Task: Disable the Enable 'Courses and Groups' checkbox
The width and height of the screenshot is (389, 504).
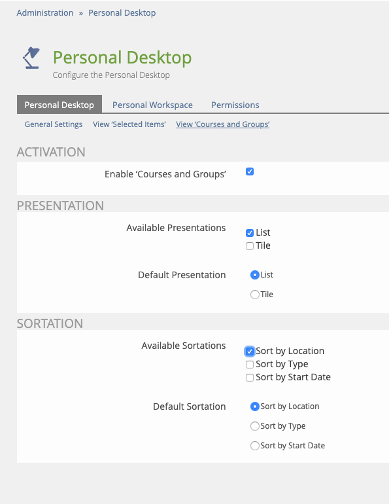Action: click(250, 171)
